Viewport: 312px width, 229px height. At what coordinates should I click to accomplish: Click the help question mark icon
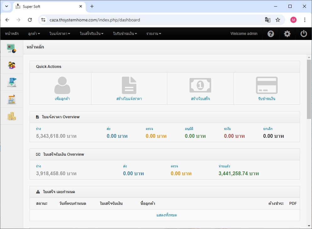(x=271, y=34)
